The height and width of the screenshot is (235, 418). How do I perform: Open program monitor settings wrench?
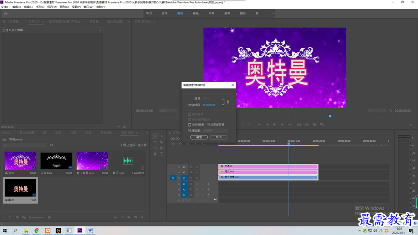pyautogui.click(x=390, y=111)
